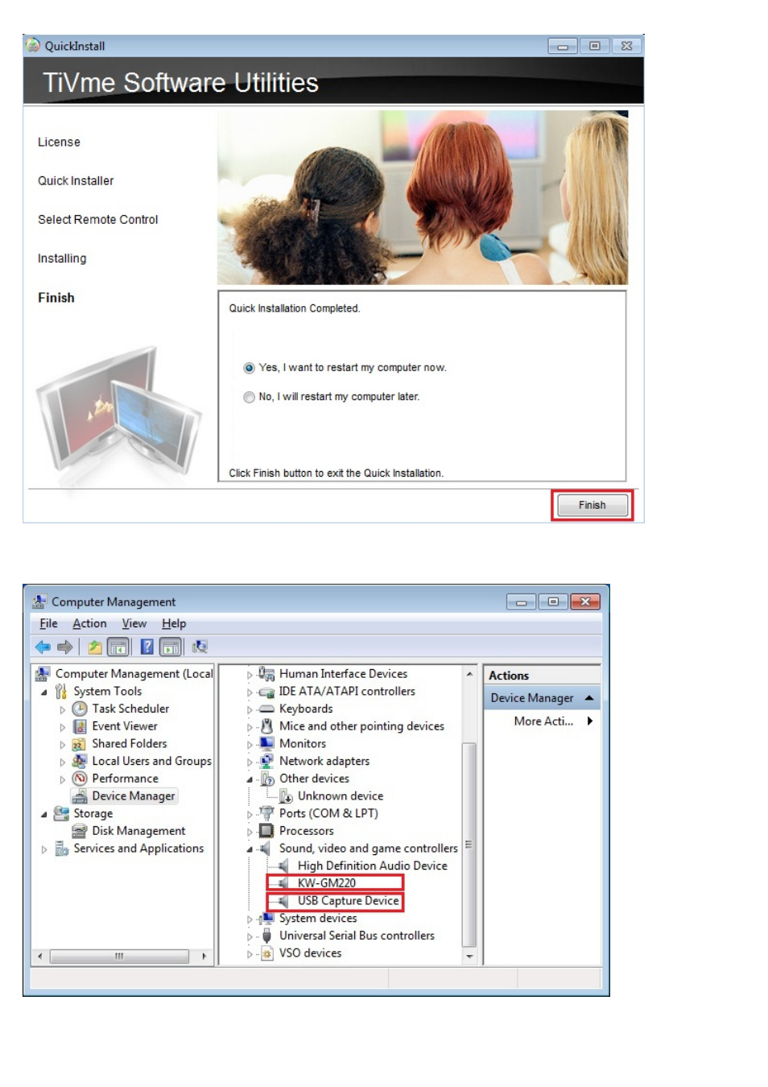Click the Storage icon in the tree

(61, 813)
